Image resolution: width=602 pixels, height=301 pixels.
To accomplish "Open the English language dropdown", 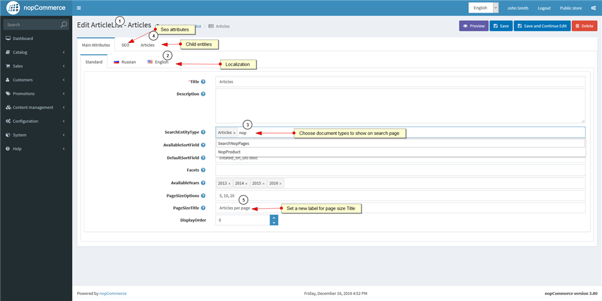I will click(x=483, y=8).
